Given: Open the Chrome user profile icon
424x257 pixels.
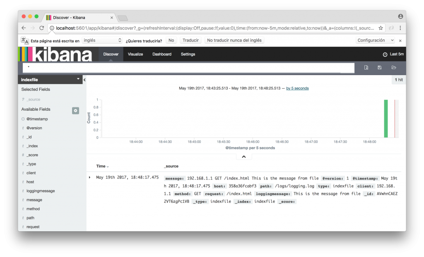Looking at the screenshot, I should click(400, 17).
